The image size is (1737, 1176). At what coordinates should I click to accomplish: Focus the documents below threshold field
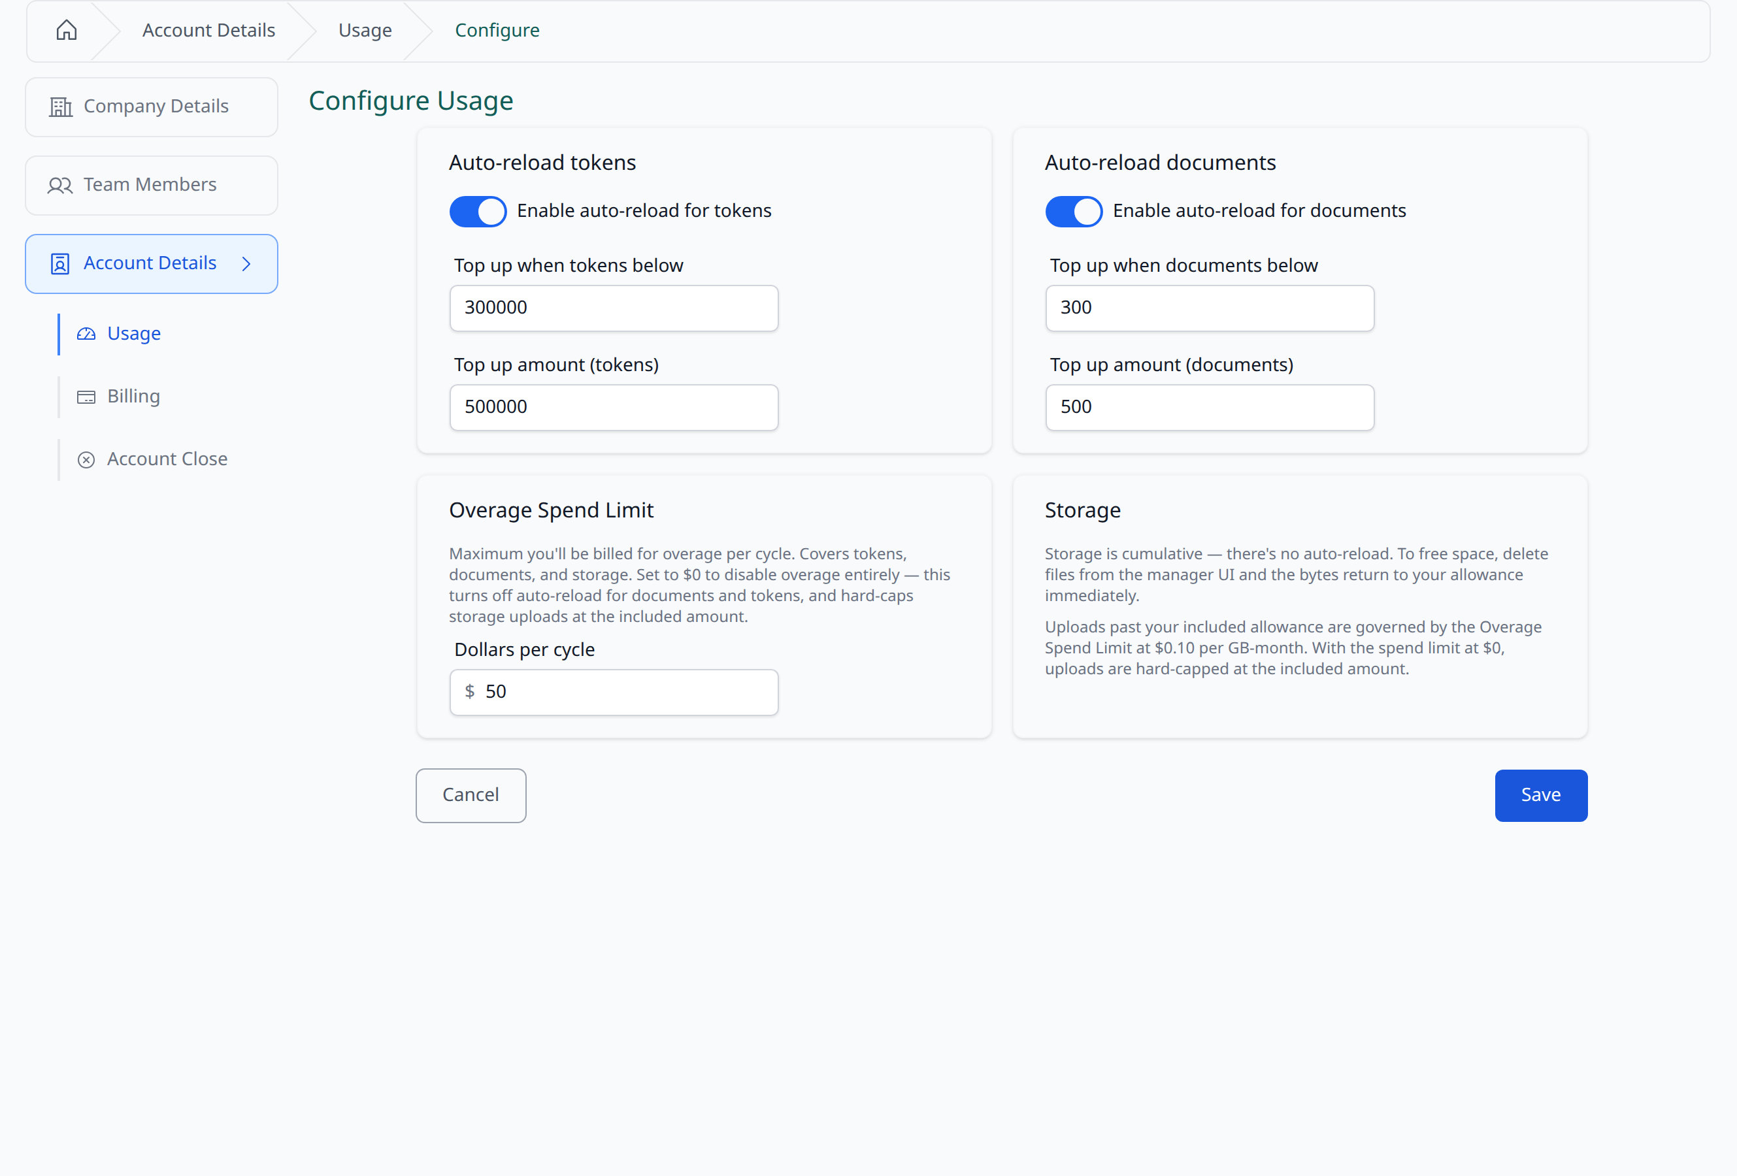coord(1210,308)
